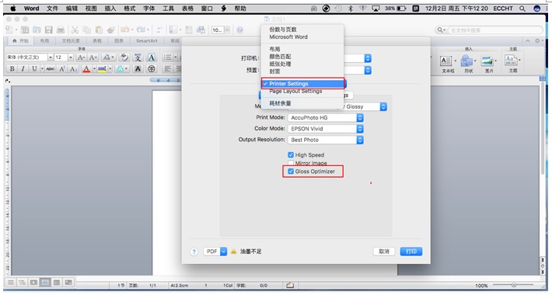552x295 pixels.
Task: Open the font name 宋体 dropdown arrow
Action: click(x=51, y=57)
